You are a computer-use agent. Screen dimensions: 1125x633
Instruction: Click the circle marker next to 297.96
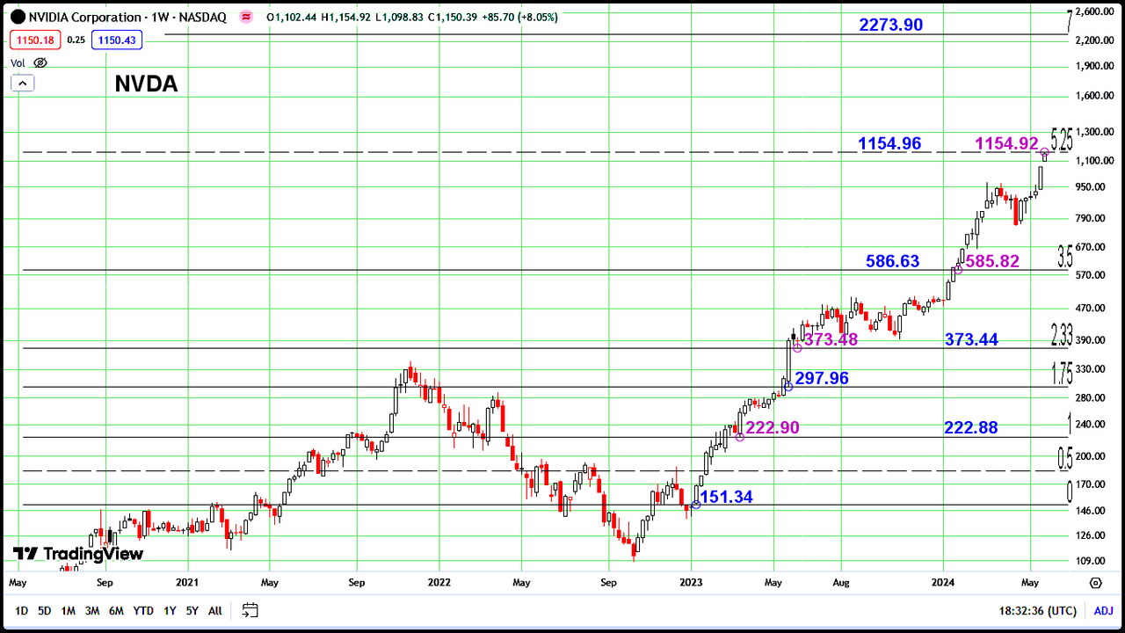tap(788, 387)
